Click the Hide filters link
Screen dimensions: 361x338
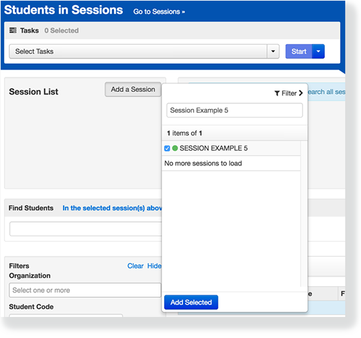pos(154,266)
